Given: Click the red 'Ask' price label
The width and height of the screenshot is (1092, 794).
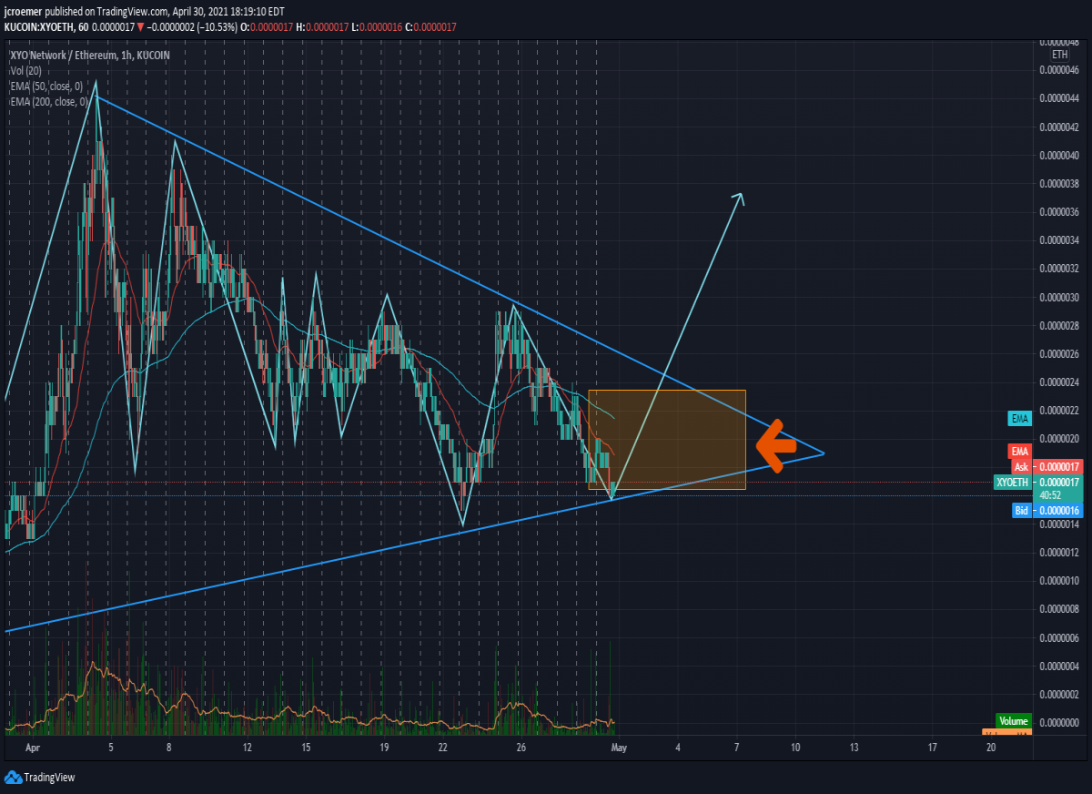Looking at the screenshot, I should click(x=1022, y=466).
